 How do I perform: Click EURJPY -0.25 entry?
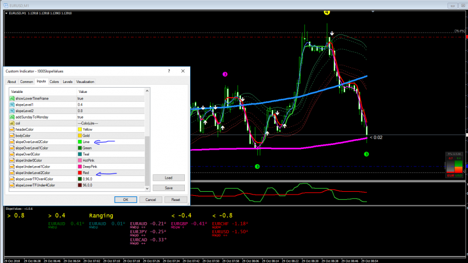[149, 231]
